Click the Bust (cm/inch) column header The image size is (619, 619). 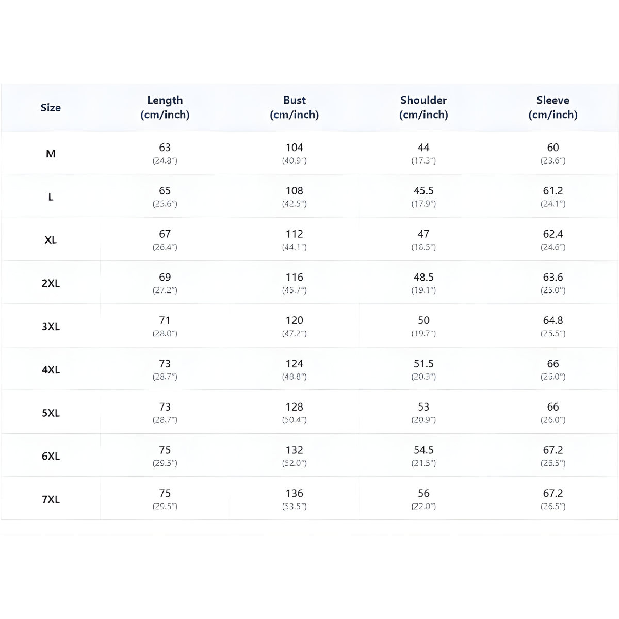(294, 107)
